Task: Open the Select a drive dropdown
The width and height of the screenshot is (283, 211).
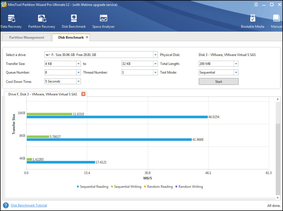Action: (155, 54)
